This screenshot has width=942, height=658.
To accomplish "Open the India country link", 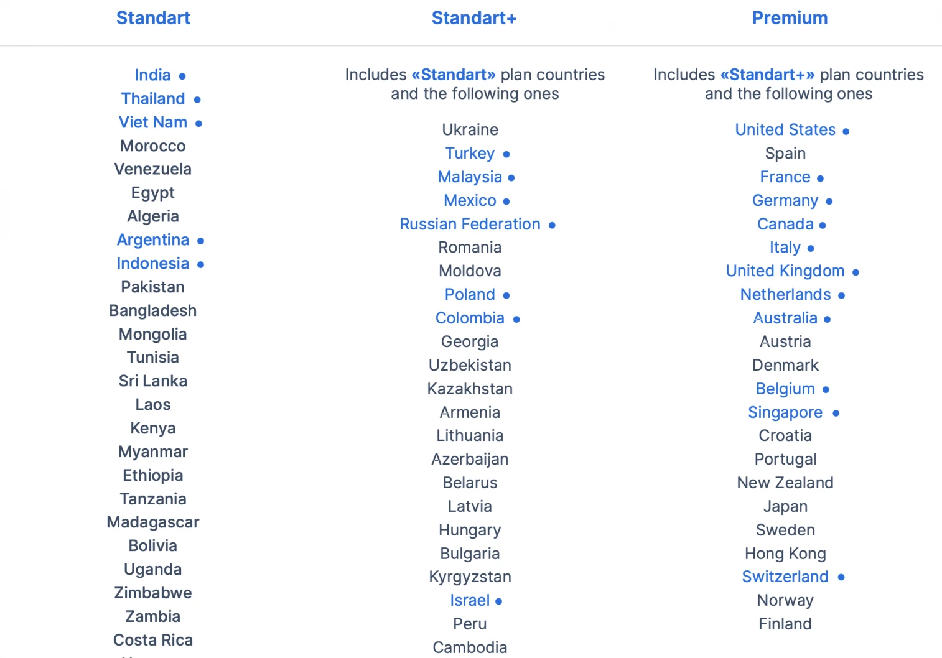I will 152,75.
